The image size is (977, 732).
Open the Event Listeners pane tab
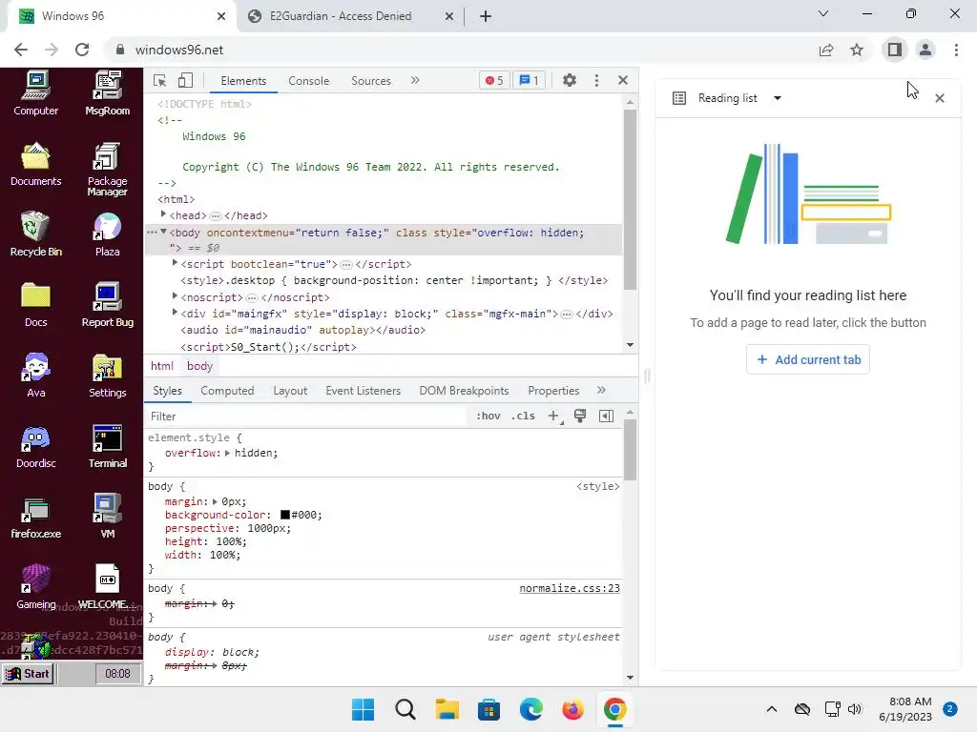coord(363,391)
